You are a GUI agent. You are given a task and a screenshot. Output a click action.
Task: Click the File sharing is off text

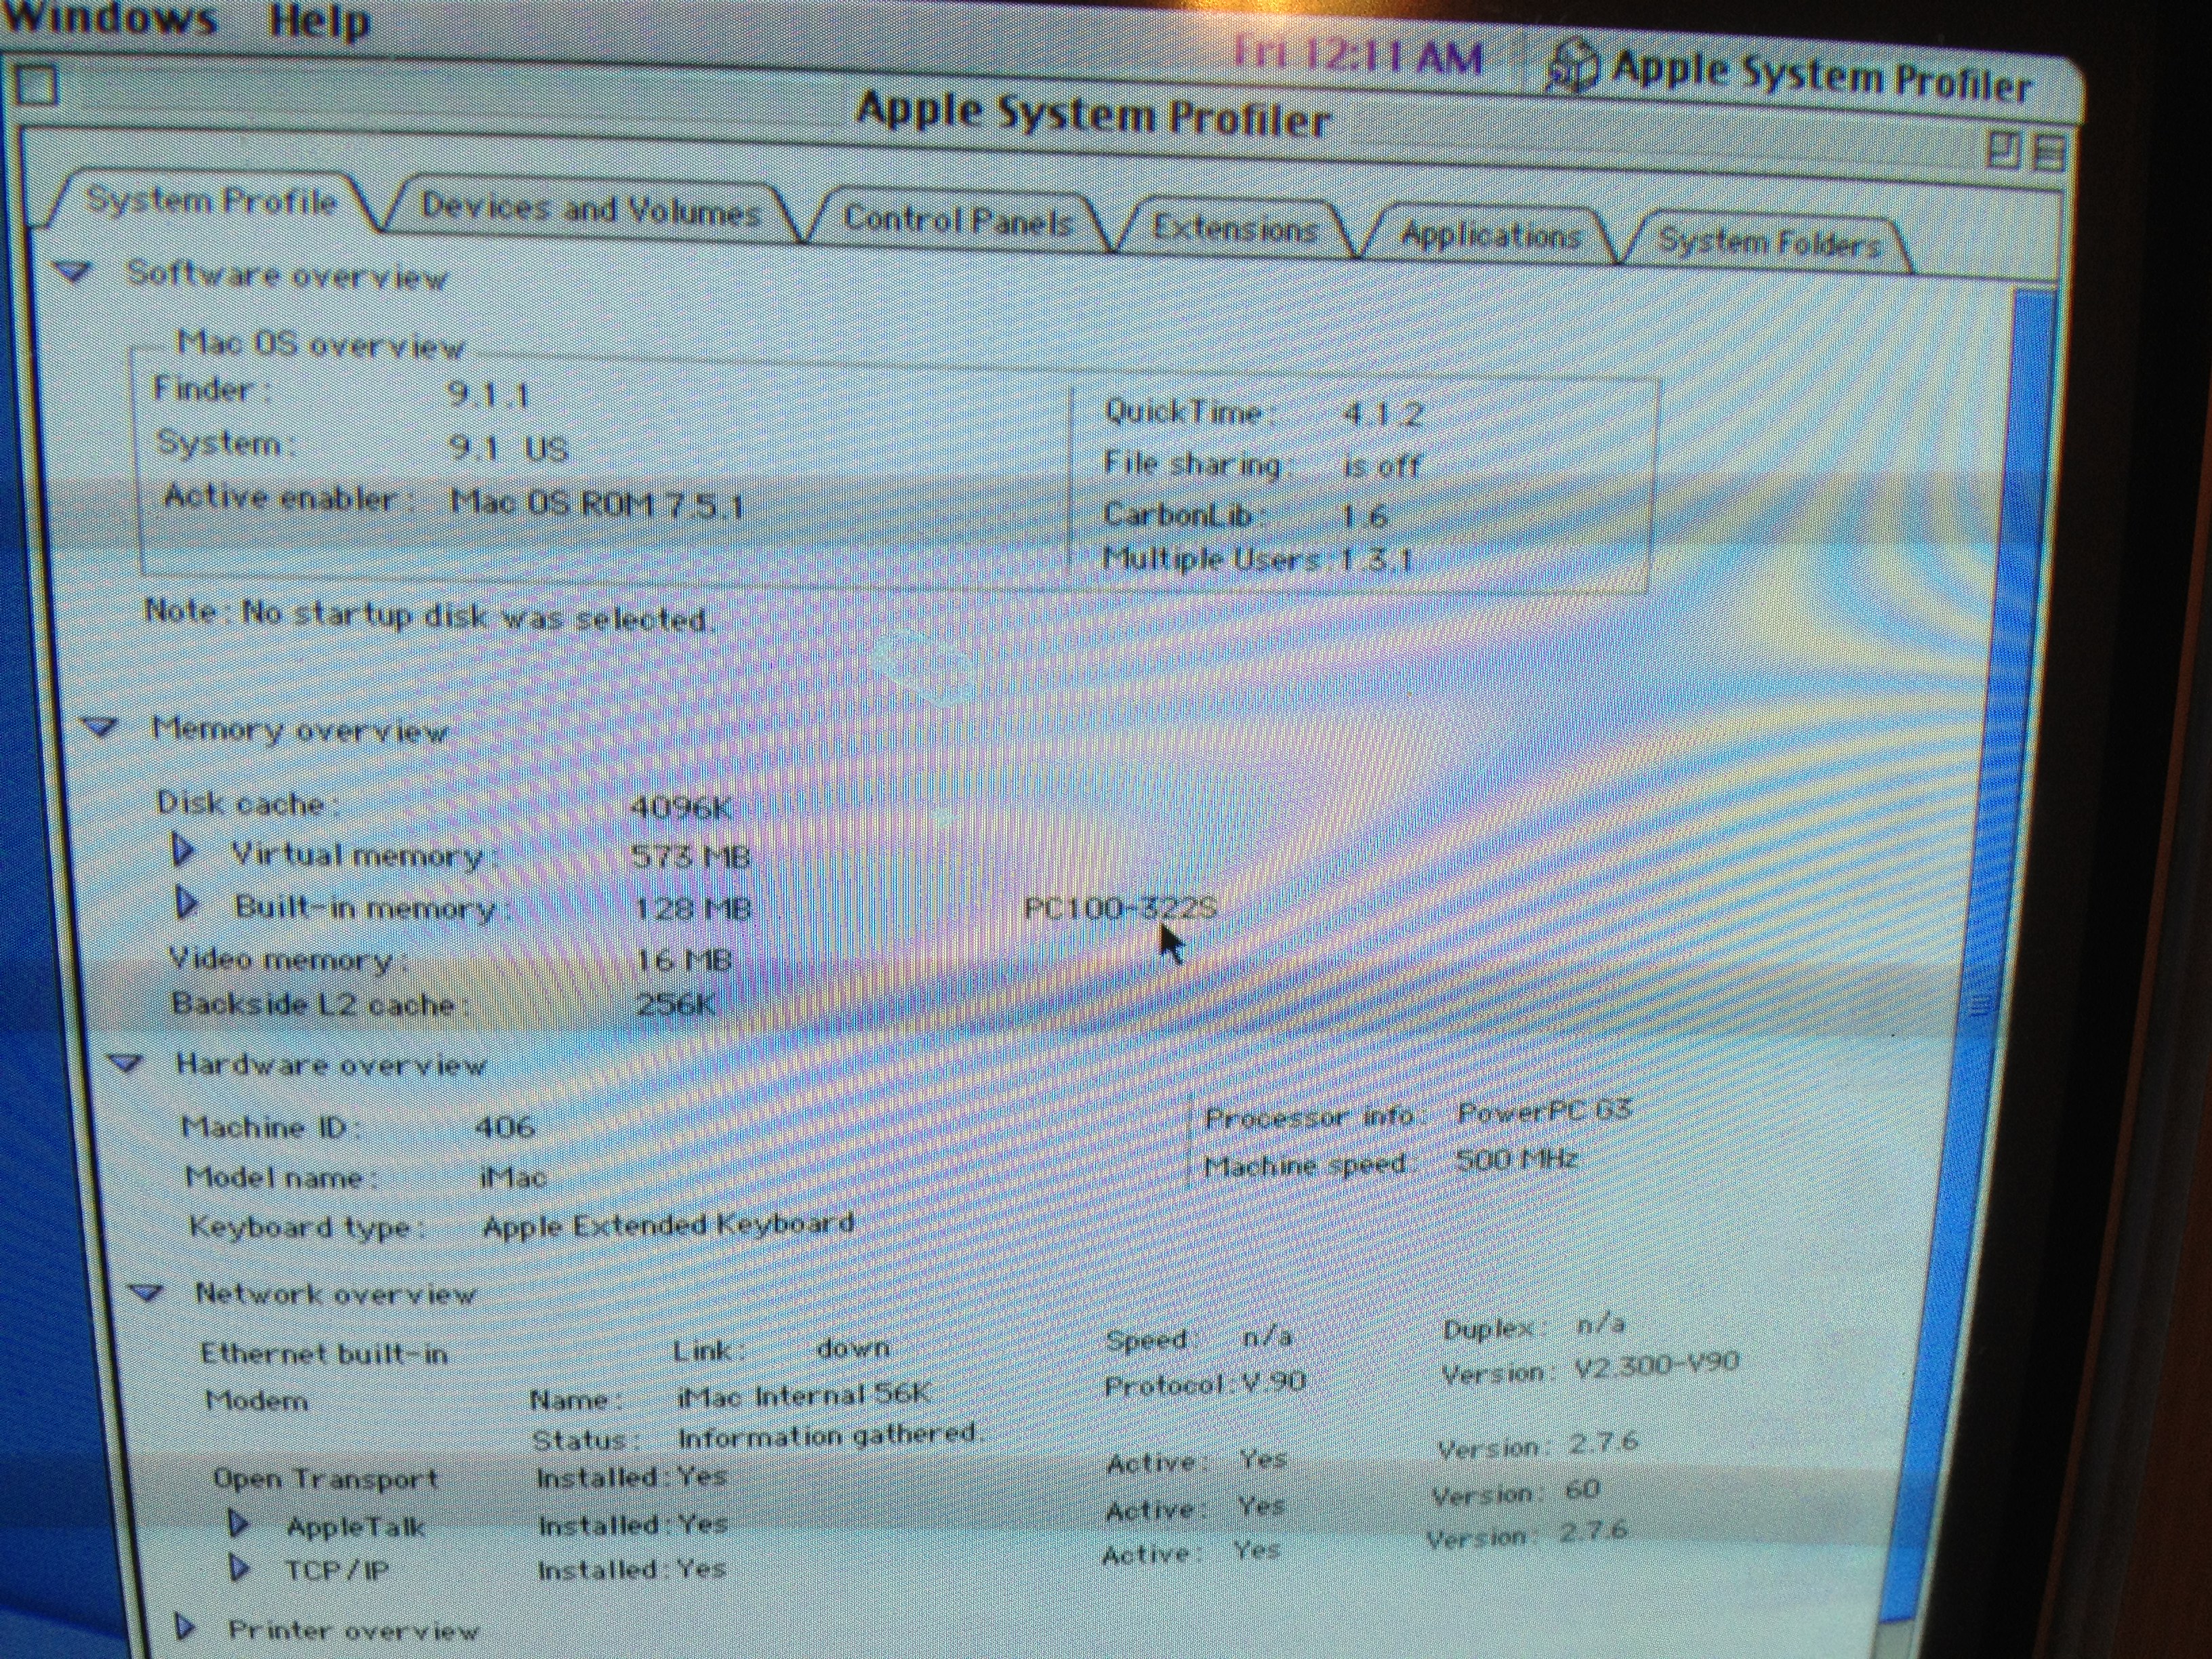(1262, 464)
